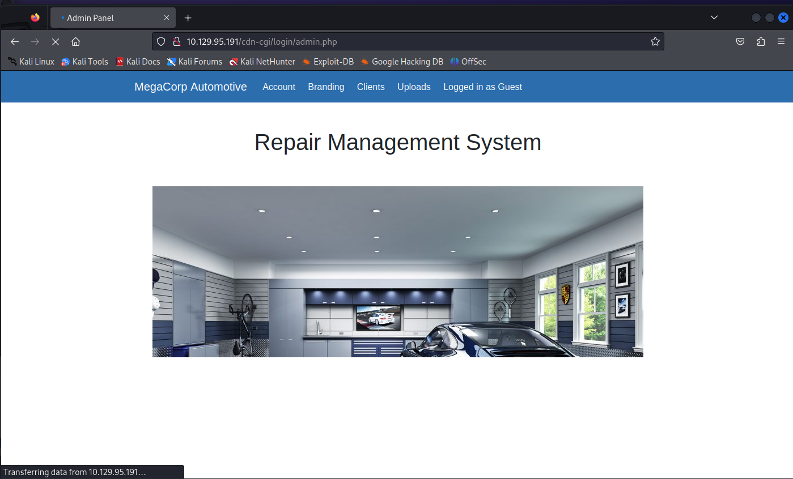The image size is (793, 479).
Task: Click the forward navigation arrow
Action: tap(35, 41)
